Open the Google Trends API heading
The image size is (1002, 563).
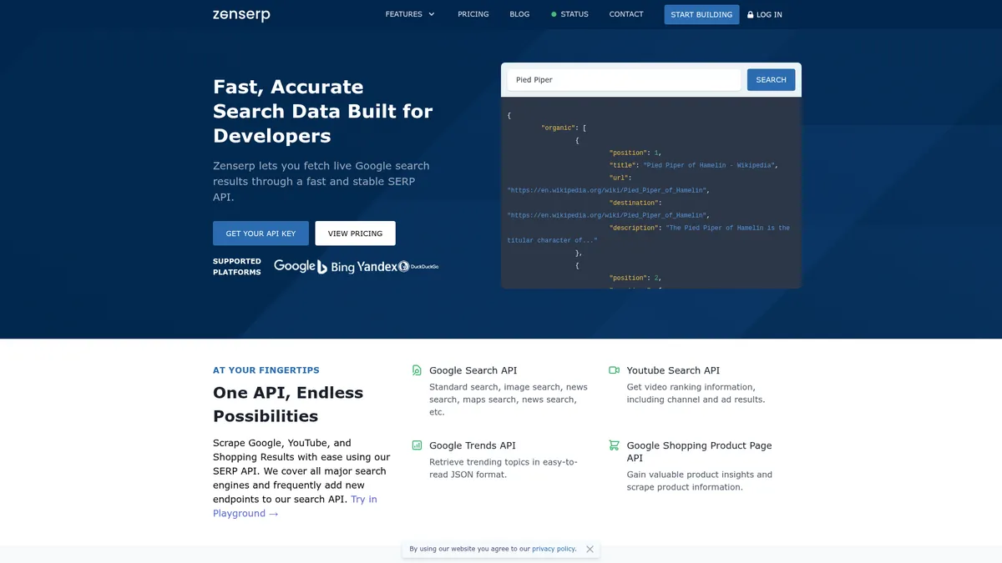coord(473,445)
